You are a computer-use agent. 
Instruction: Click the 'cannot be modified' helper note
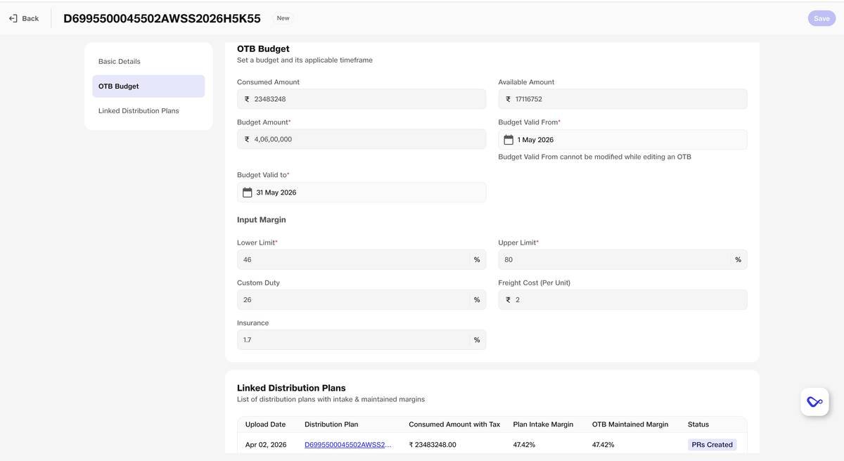click(594, 157)
